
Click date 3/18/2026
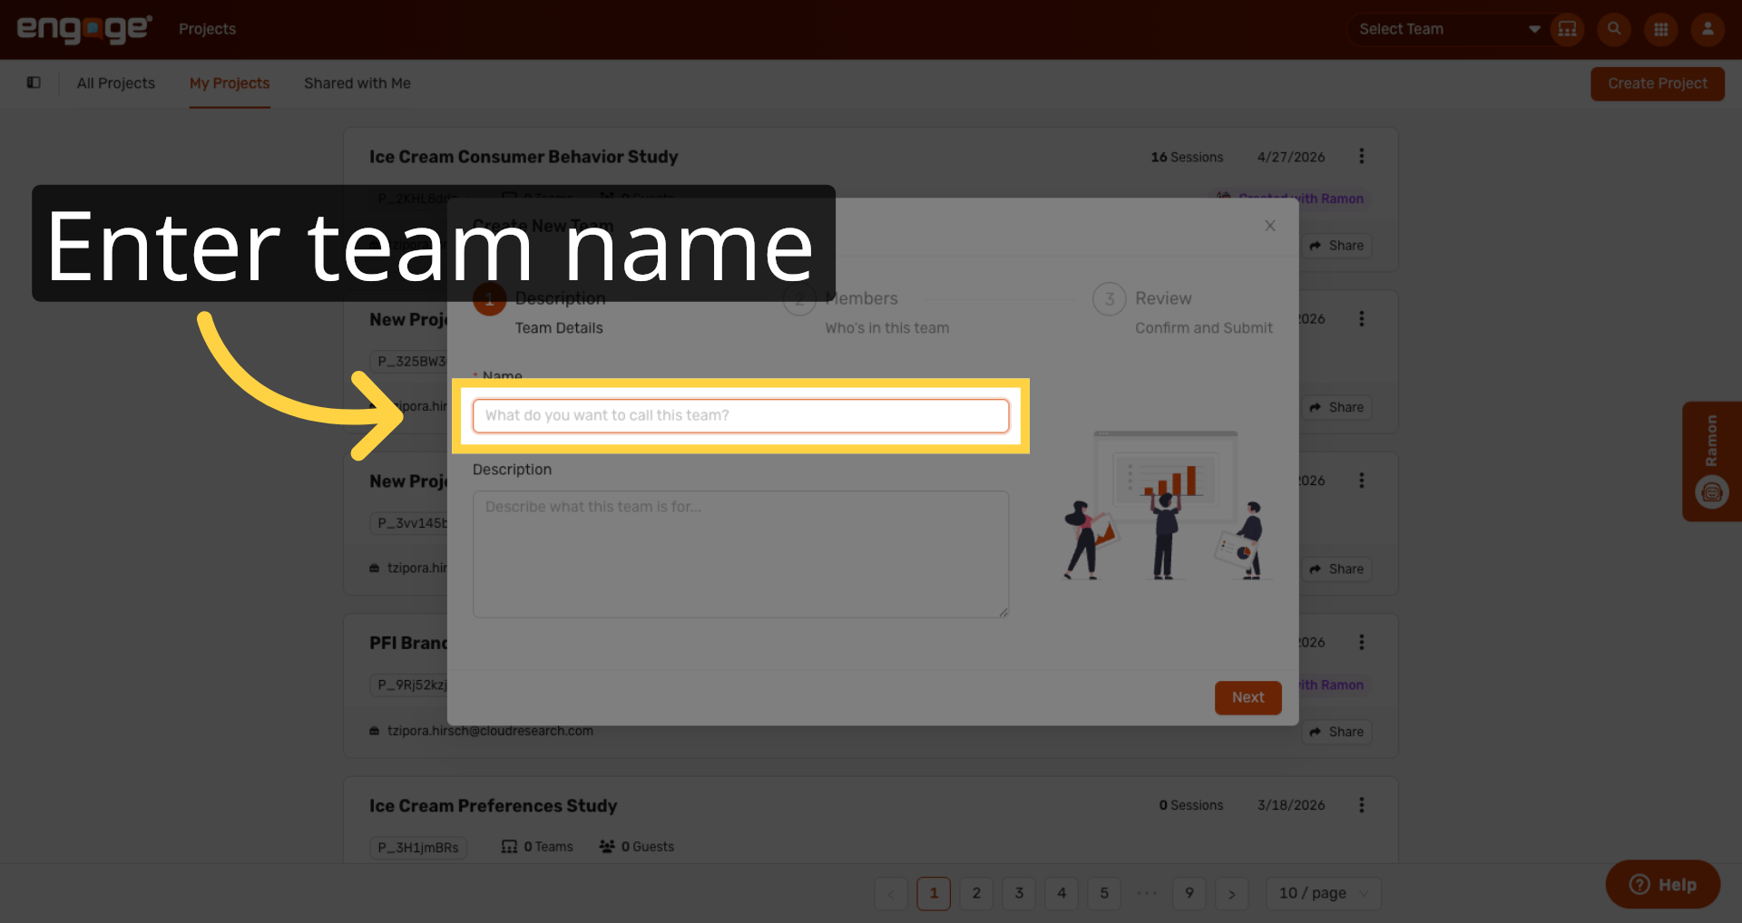point(1290,805)
